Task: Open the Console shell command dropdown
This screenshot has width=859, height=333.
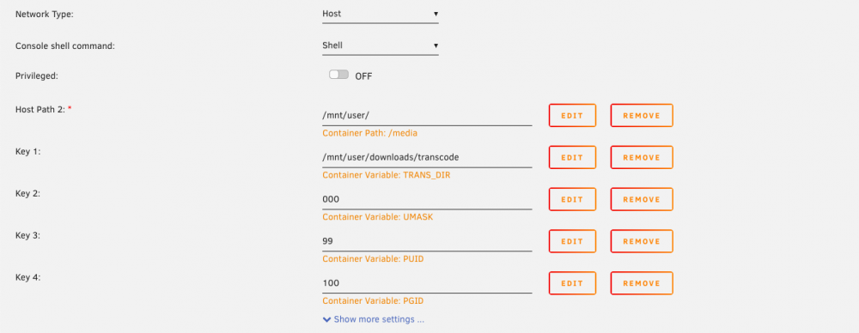Action: (381, 45)
